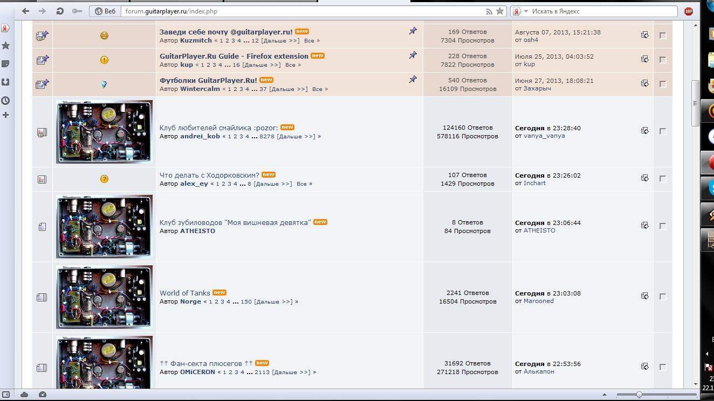Add a panel with the plus icon
714x401 pixels.
tap(5, 115)
